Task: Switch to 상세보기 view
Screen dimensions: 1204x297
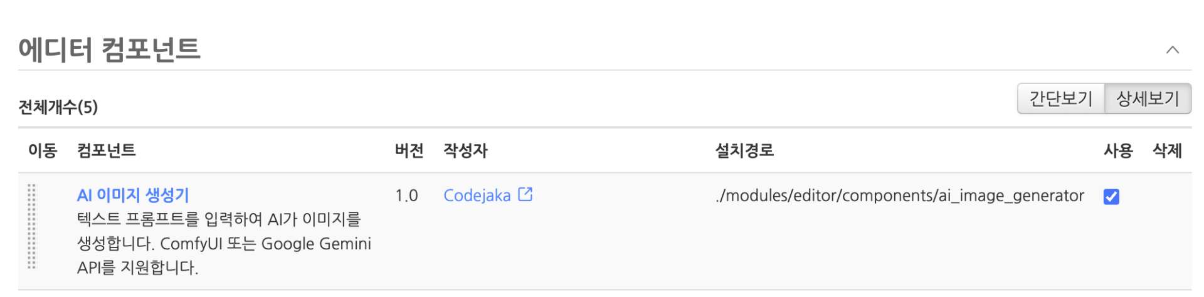Action: tap(1148, 99)
